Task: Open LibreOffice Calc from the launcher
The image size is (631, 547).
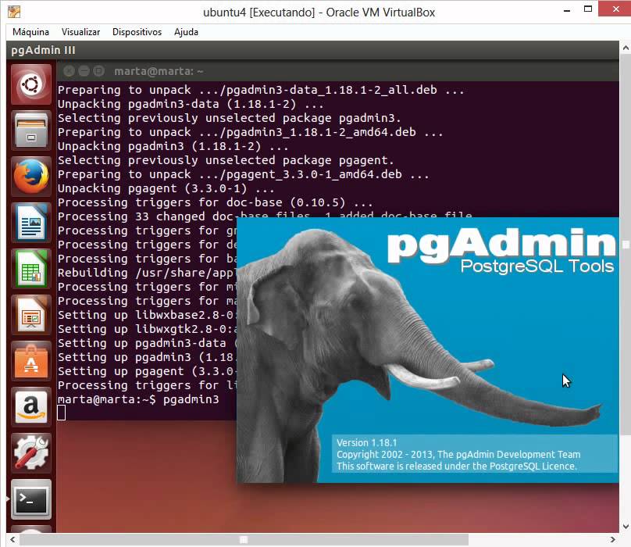Action: (x=31, y=269)
